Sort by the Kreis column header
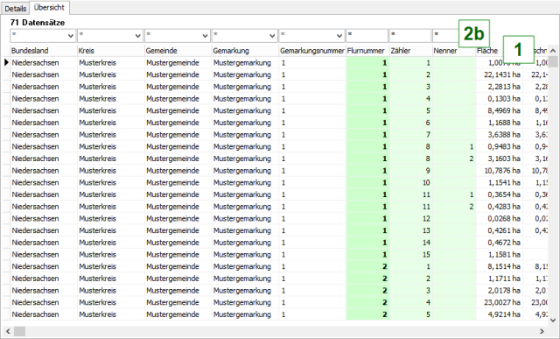Viewport: 560px width, 339px height. click(110, 51)
